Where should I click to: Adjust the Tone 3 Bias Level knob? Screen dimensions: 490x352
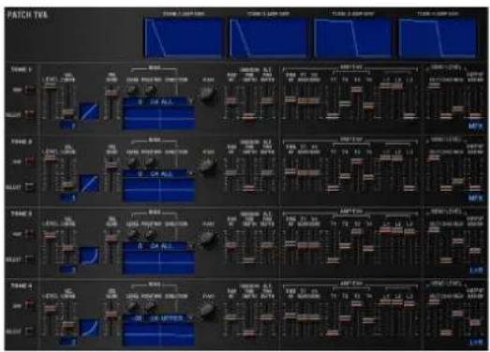coord(132,234)
